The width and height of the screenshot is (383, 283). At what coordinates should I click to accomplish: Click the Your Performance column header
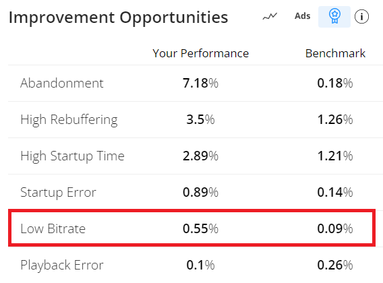tap(200, 53)
